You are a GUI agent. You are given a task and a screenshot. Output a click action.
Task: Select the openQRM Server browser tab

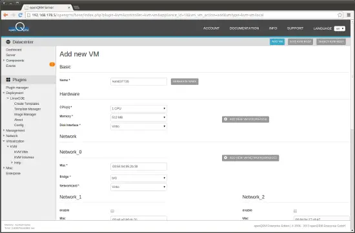pos(46,8)
